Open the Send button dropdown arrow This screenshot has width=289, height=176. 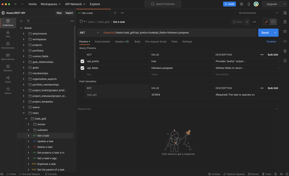[x=275, y=32]
